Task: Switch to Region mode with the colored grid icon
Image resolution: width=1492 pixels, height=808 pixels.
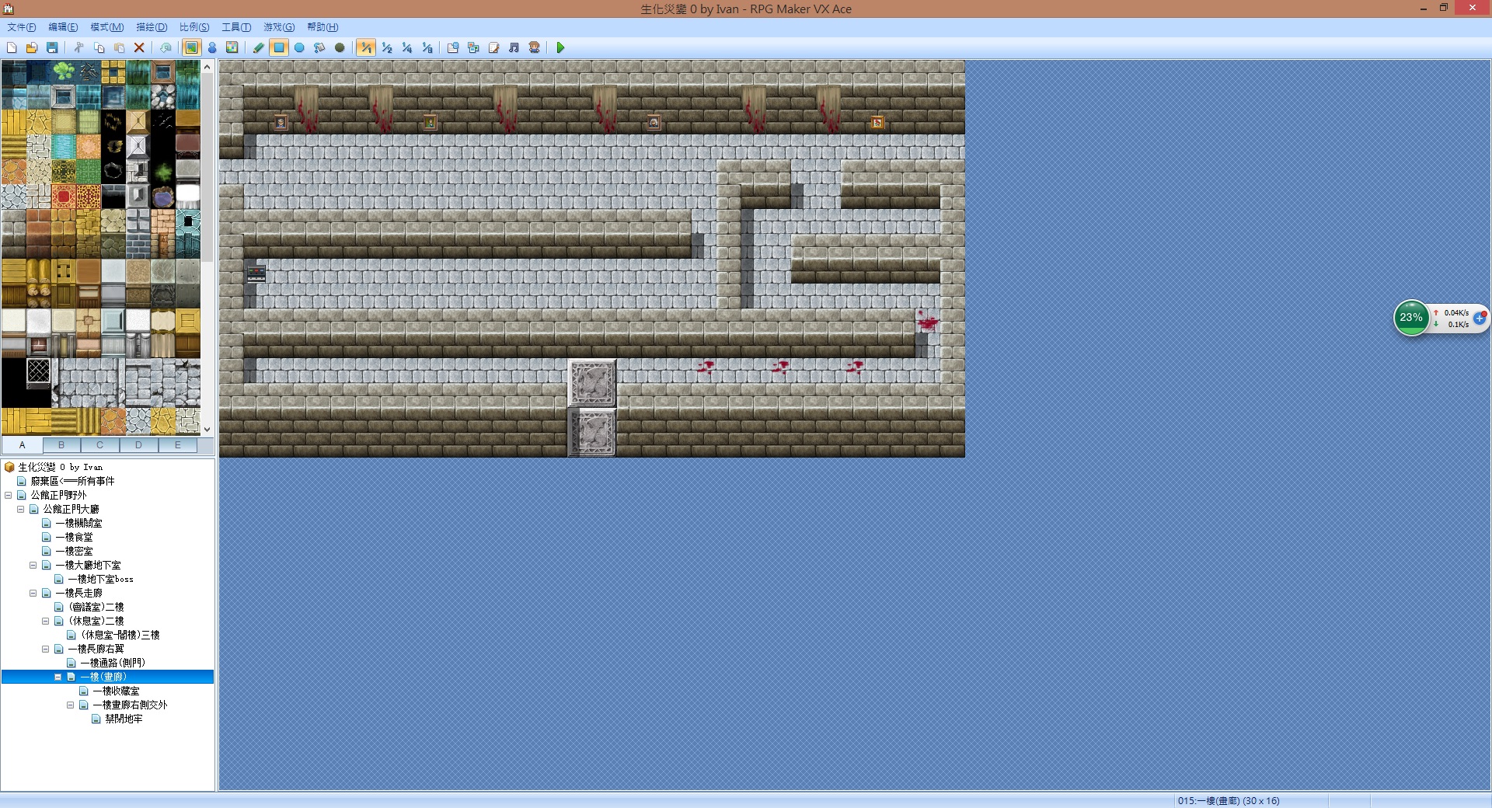Action: pos(232,47)
